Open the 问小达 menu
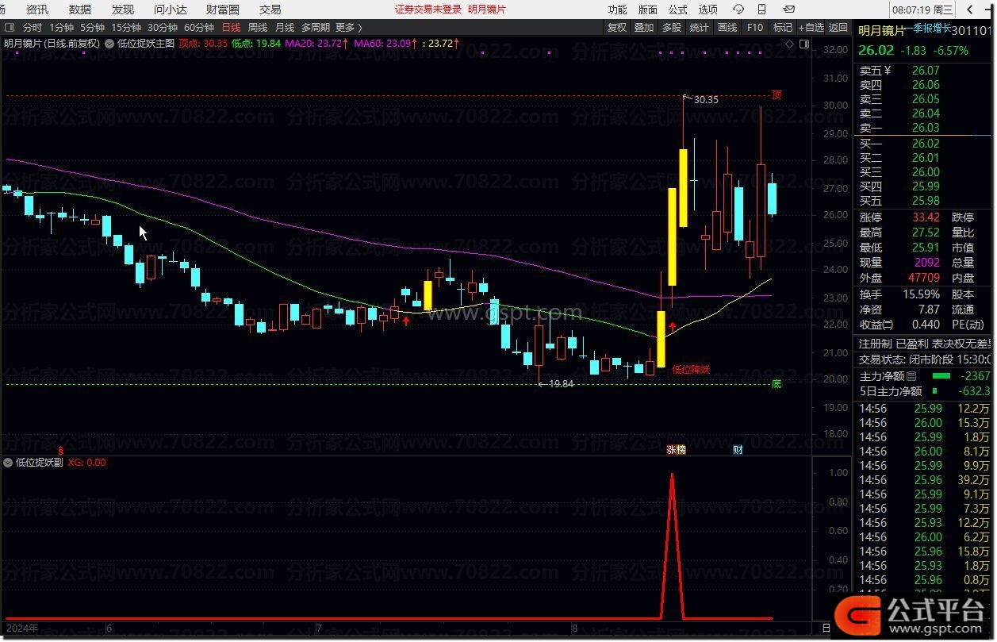This screenshot has height=642, width=997. 171,10
